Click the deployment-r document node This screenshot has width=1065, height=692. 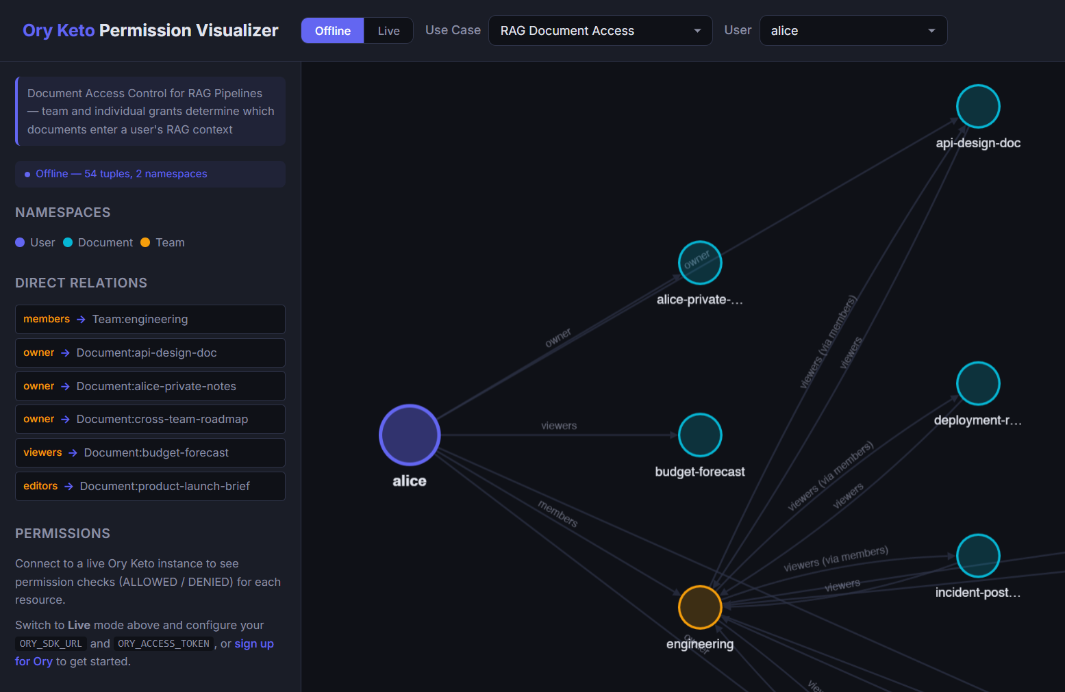(978, 383)
